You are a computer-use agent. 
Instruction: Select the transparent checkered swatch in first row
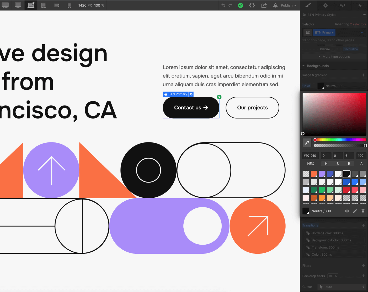(306, 174)
